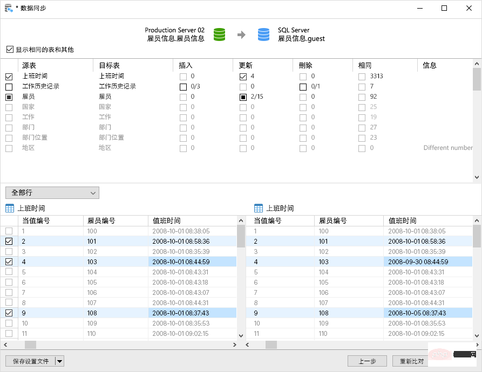Click source grid vertical scrollbar down arrow
Screen dimensions: 482x372
tap(241, 336)
